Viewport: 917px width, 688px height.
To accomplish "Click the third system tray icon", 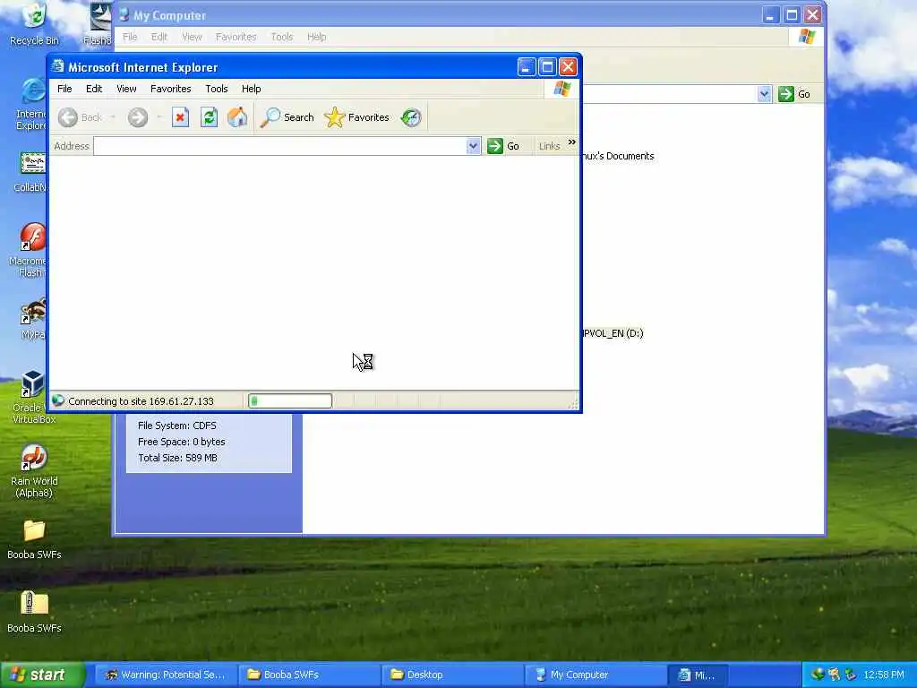I will [x=851, y=675].
